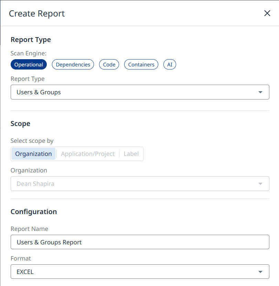The image size is (279, 286).
Task: Pick the Containers scan engine chip
Action: pyautogui.click(x=141, y=64)
